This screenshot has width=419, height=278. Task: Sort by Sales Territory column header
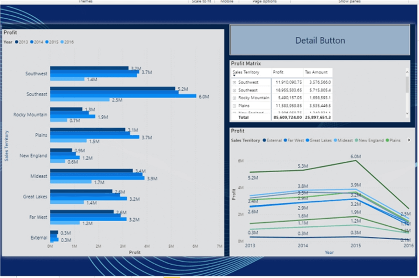(246, 72)
